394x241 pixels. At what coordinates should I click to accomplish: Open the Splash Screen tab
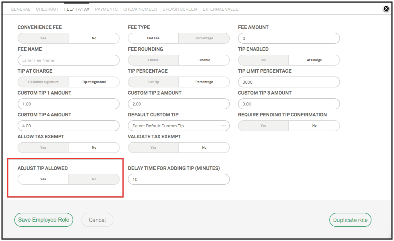click(x=180, y=9)
